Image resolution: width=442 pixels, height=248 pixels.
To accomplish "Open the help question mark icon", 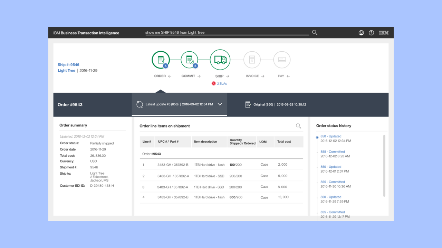I will coord(371,33).
